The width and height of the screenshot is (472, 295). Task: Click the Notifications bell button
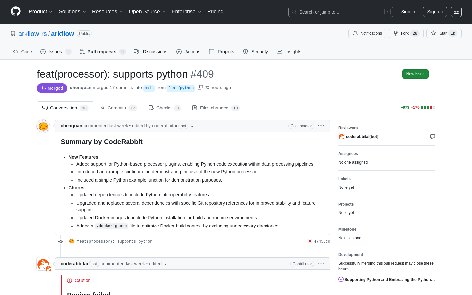click(x=367, y=33)
